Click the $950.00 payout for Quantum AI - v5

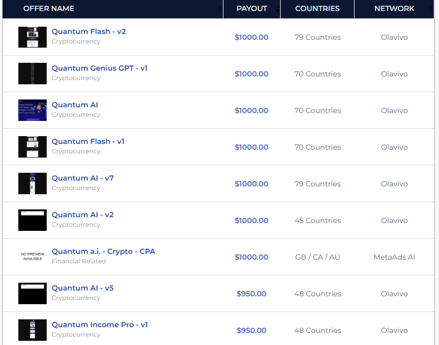click(251, 294)
